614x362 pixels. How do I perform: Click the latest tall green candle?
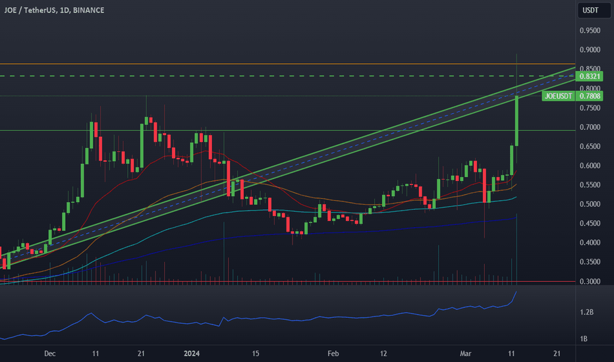(517, 121)
